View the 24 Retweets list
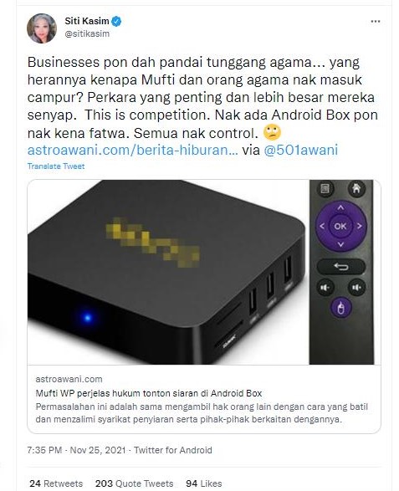This screenshot has height=491, width=399. pos(56,483)
